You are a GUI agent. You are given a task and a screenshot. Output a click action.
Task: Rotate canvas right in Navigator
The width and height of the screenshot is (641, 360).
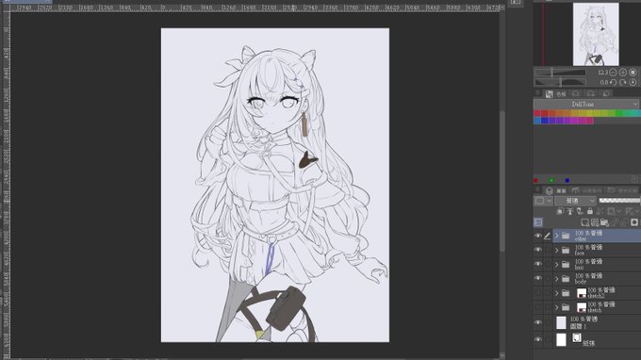(x=622, y=82)
